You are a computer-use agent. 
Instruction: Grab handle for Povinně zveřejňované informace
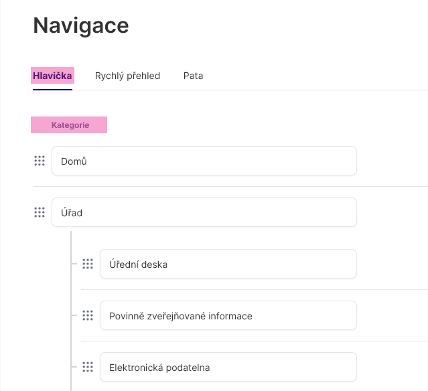88,315
